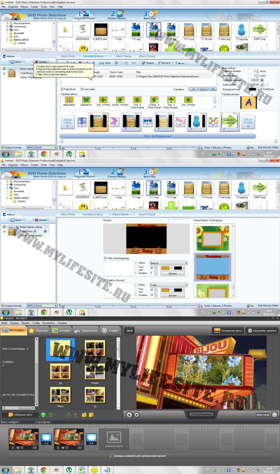The width and height of the screenshot is (280, 474).
Task: Click the Ripper tool in music toolbar
Action: click(148, 63)
